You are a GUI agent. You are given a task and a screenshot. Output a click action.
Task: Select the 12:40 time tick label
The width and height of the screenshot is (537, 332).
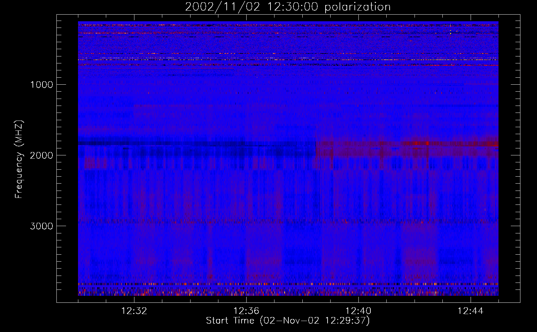[358, 311]
